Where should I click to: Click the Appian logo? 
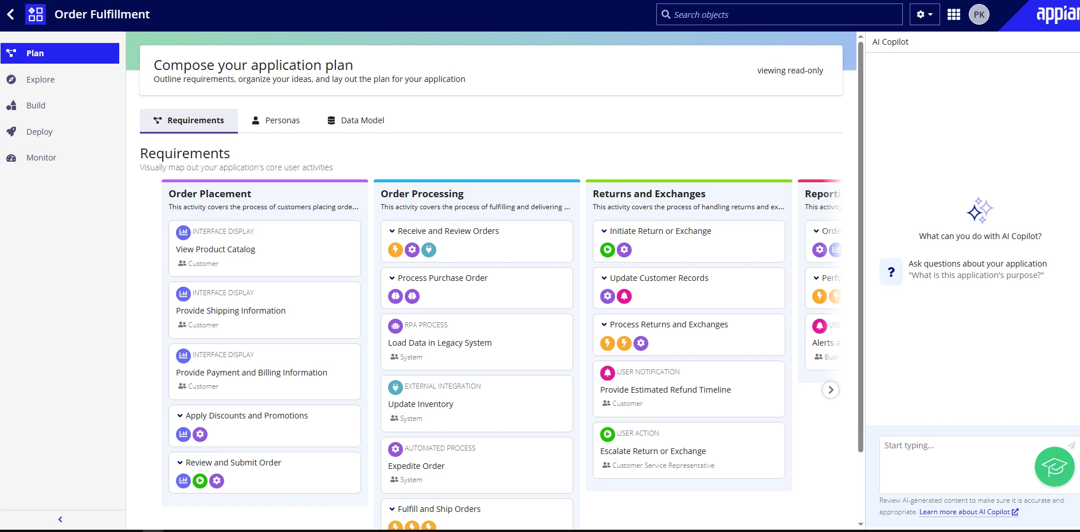(1058, 14)
